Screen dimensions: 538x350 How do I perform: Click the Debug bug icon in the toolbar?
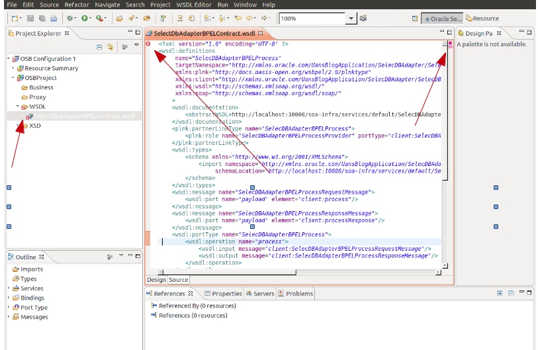click(x=69, y=19)
